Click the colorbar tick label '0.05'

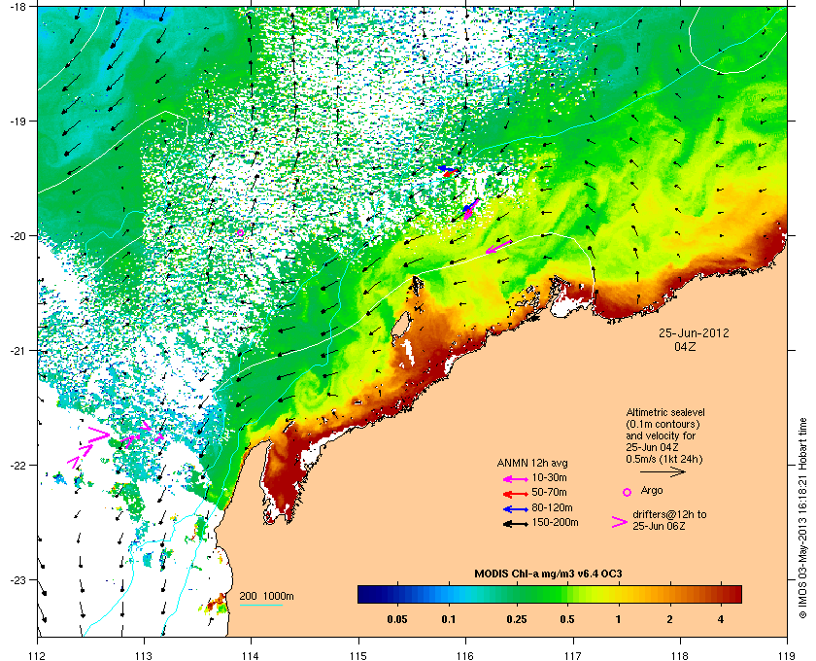tap(397, 620)
